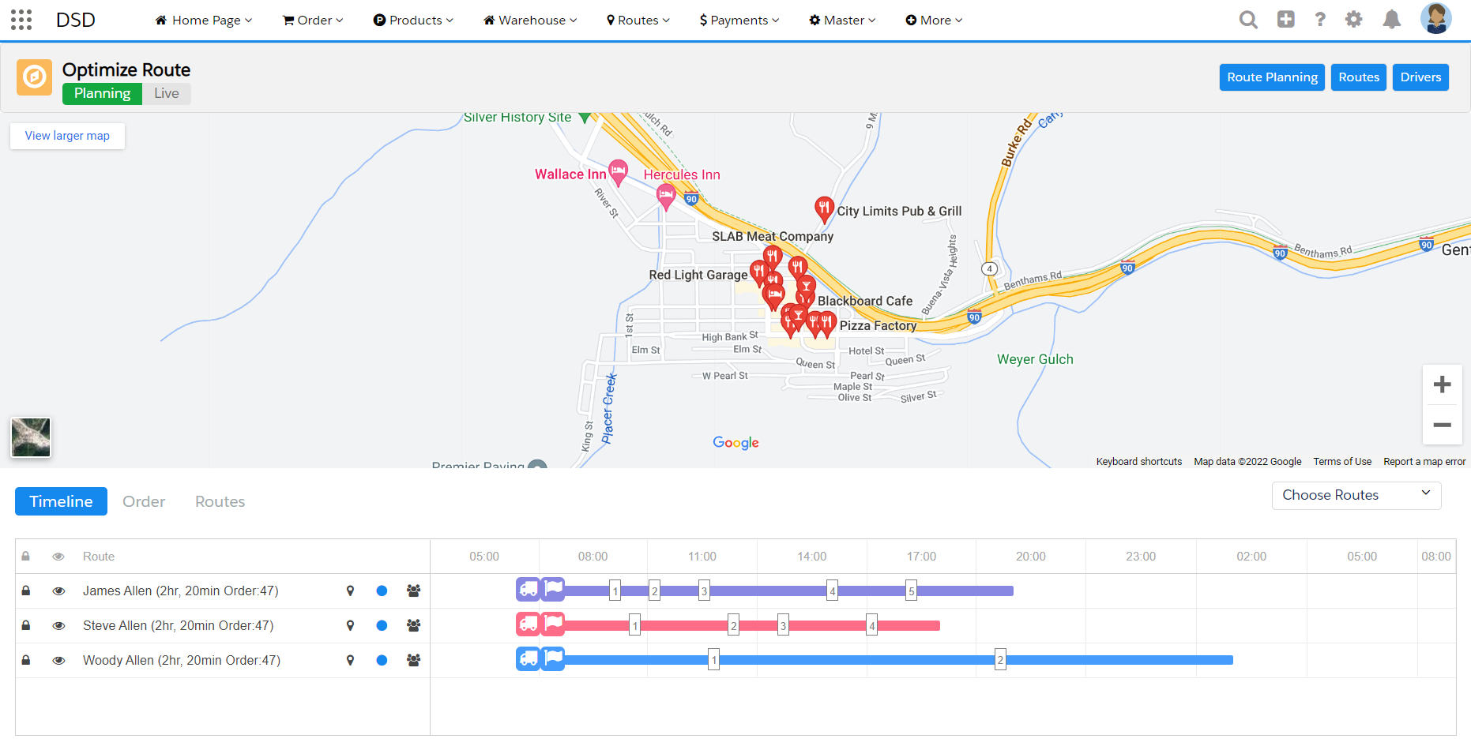Select the Routes tab below the map
This screenshot has width=1471, height=750.
coord(220,501)
